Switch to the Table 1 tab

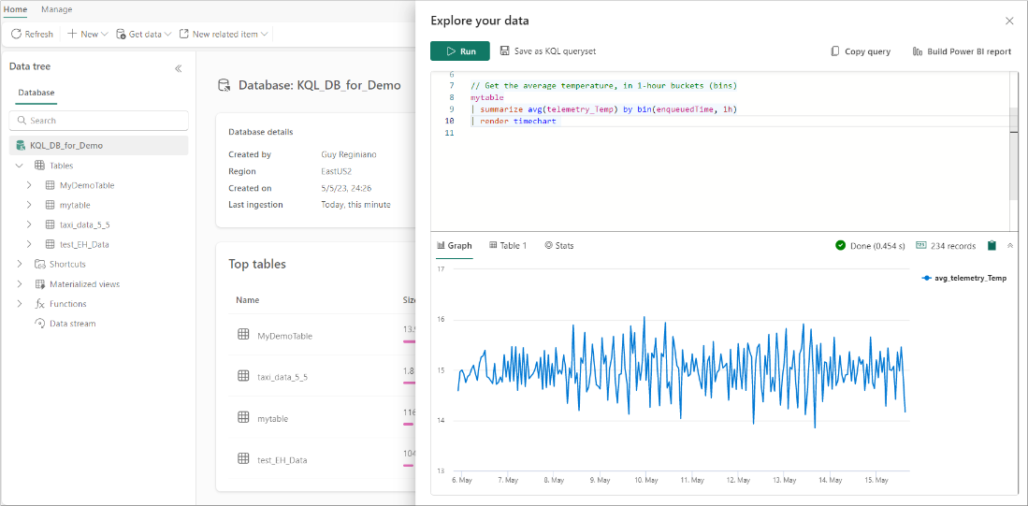[x=508, y=246]
